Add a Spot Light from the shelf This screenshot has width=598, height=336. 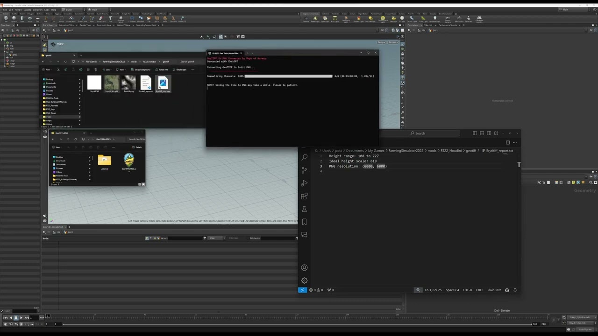pyautogui.click(x=325, y=19)
